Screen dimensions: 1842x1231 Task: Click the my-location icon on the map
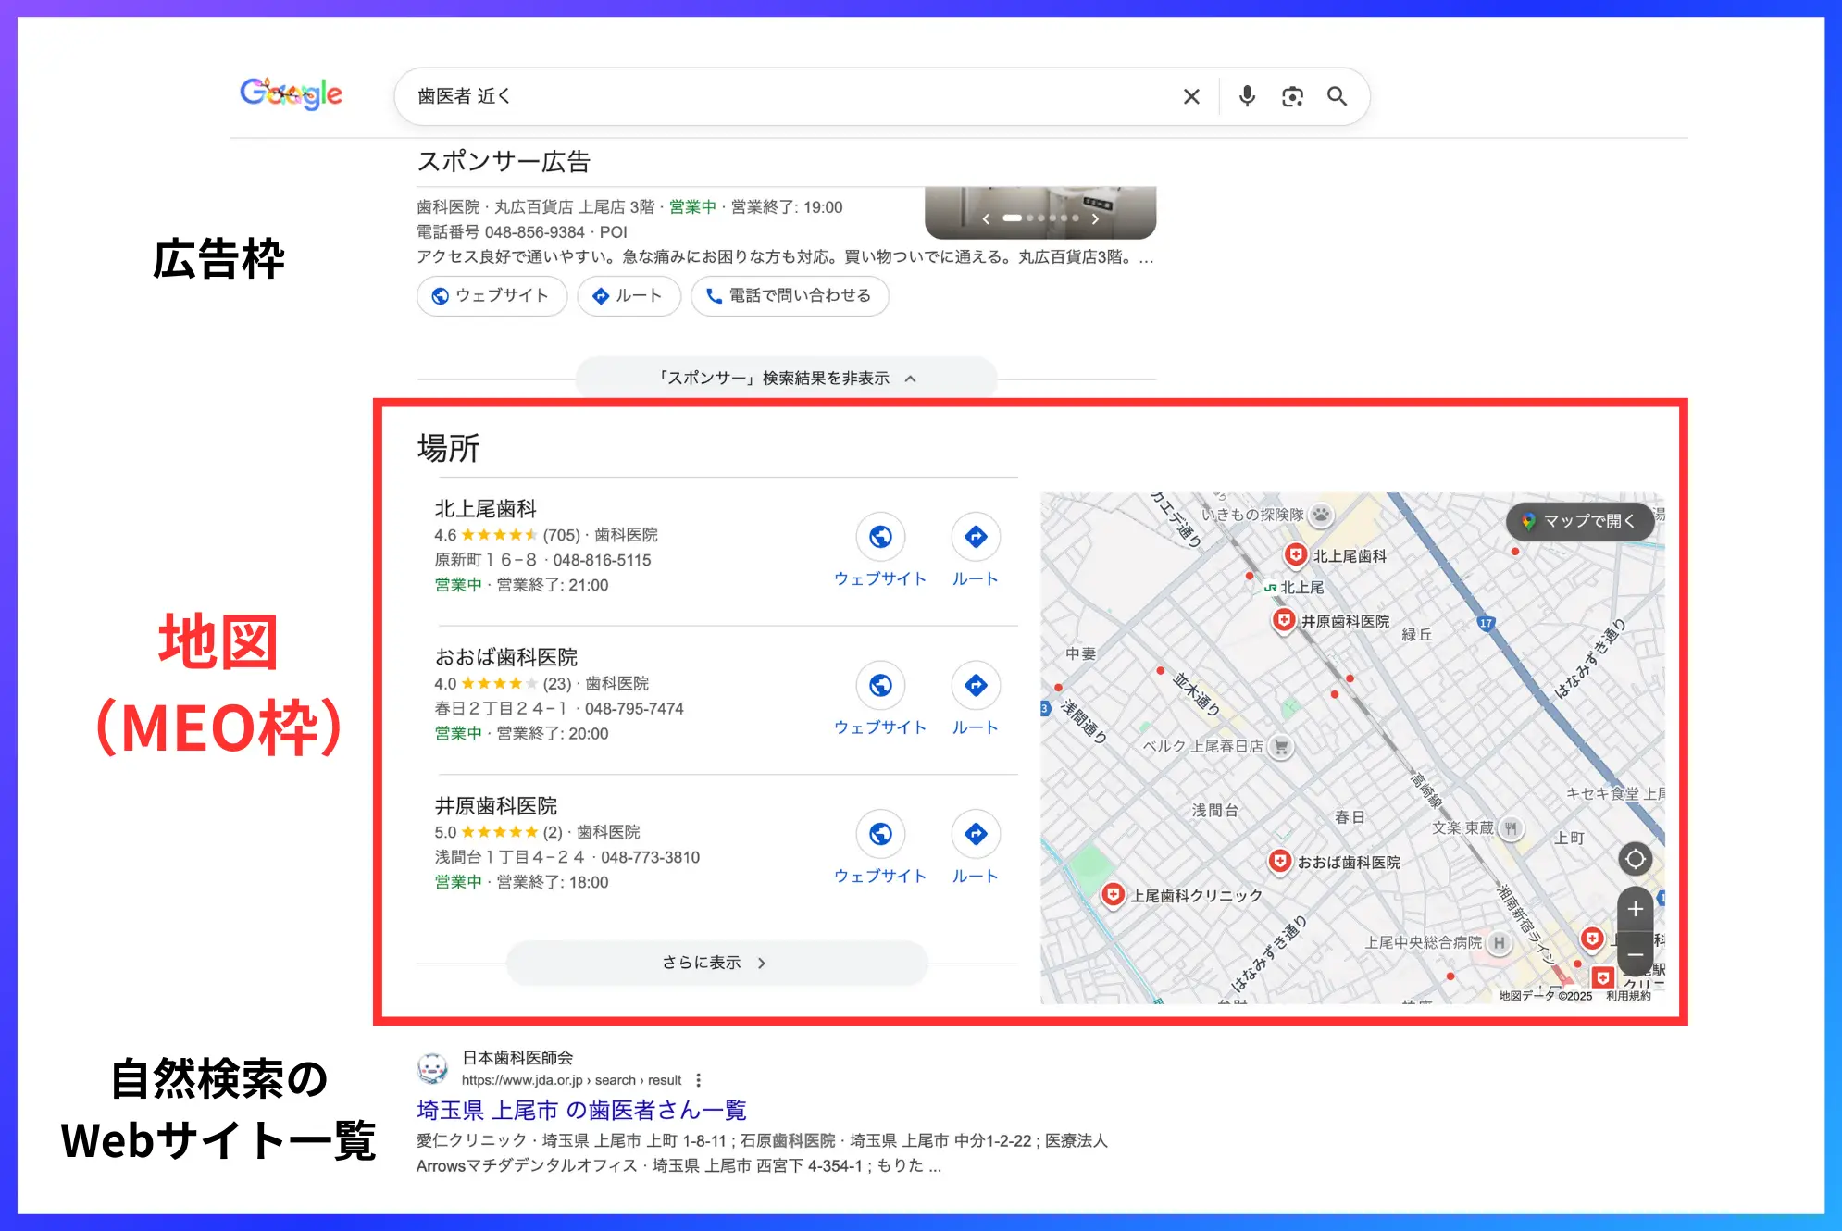point(1635,859)
